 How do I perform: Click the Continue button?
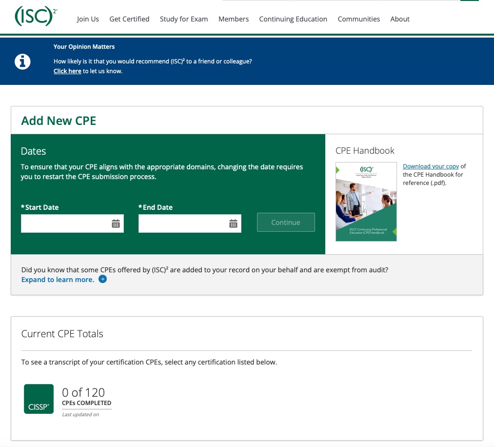click(x=286, y=222)
